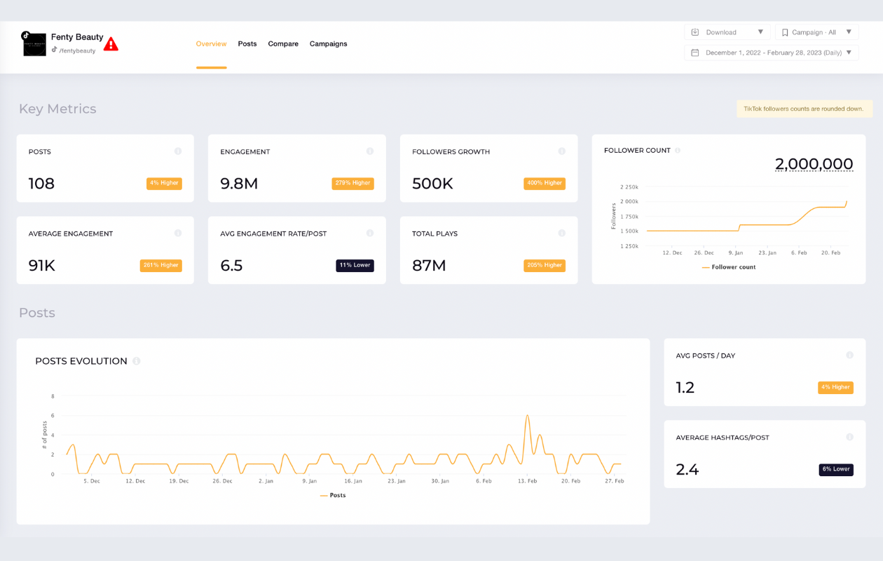Toggle the Follower count legend item
Image resolution: width=883 pixels, height=561 pixels.
pyautogui.click(x=729, y=267)
